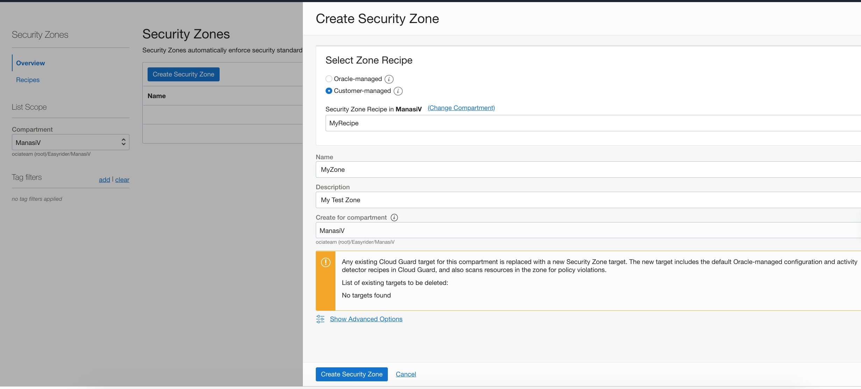Click the info icon next to Oracle-managed
Viewport: 861px width, 389px height.
point(389,79)
